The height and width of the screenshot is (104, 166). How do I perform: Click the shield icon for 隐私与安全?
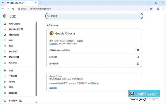tap(5, 35)
